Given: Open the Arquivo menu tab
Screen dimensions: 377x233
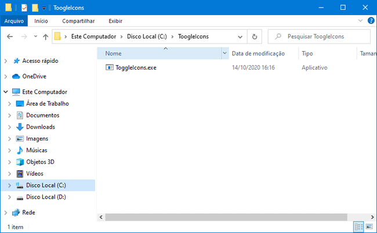Looking at the screenshot, I should (14, 21).
